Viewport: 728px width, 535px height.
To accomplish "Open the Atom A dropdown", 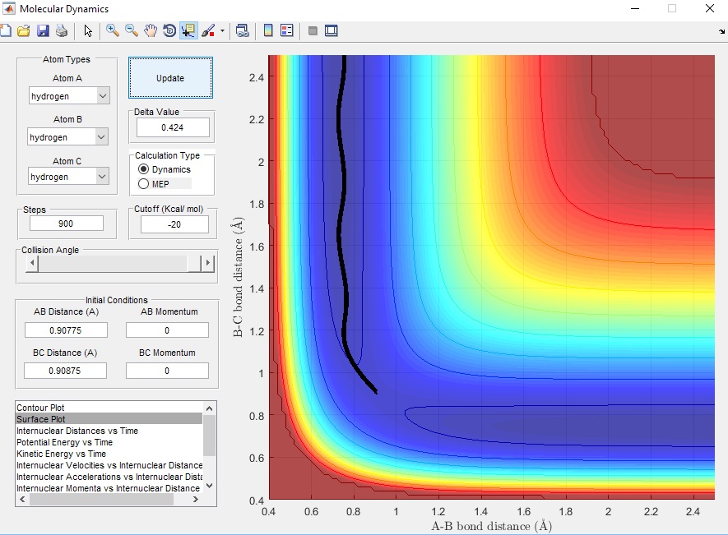I will tap(69, 96).
